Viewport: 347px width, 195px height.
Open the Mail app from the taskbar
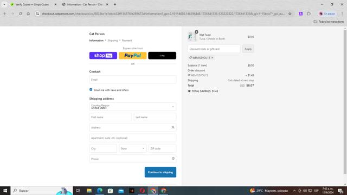(x=121, y=191)
